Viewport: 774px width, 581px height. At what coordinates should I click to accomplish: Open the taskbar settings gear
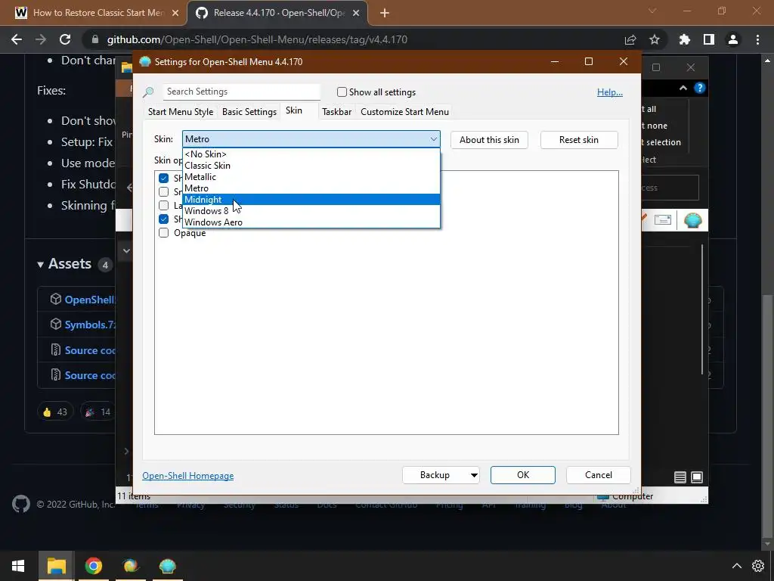758,566
